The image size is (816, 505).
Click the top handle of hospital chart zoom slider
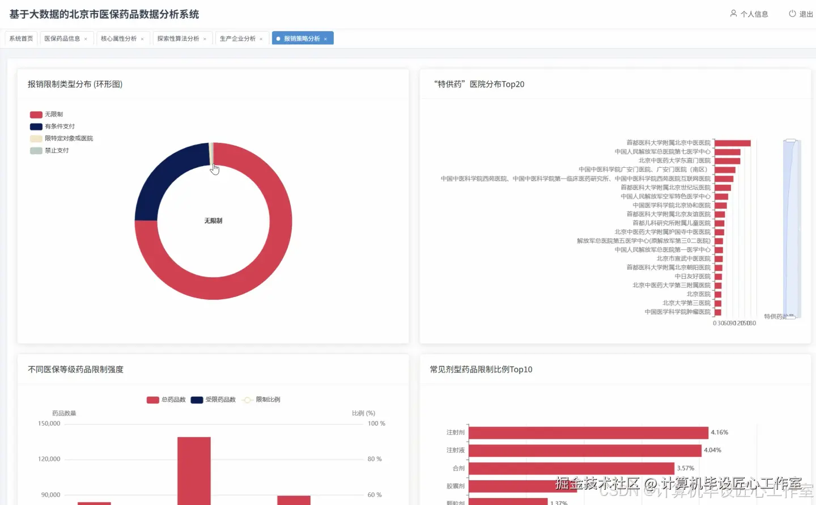coord(790,141)
